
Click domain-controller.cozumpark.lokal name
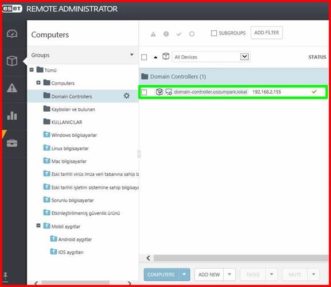tap(211, 92)
